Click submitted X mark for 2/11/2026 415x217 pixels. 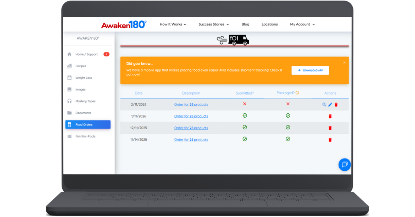point(245,104)
